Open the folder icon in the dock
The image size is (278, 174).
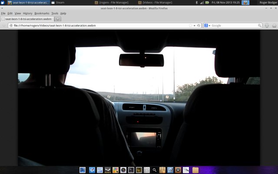(x=195, y=170)
